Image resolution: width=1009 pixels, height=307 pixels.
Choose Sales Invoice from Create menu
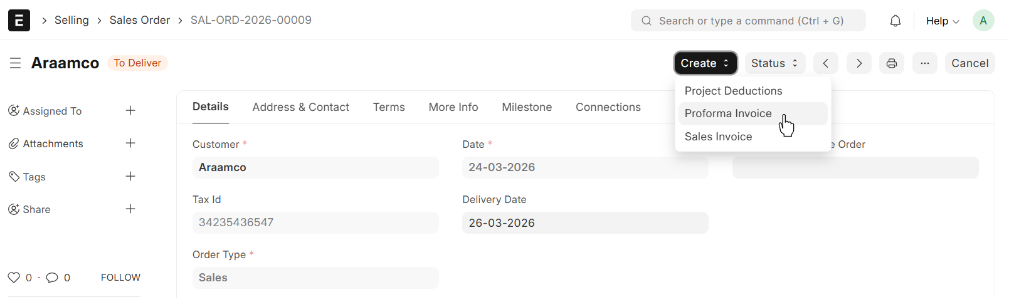[718, 137]
